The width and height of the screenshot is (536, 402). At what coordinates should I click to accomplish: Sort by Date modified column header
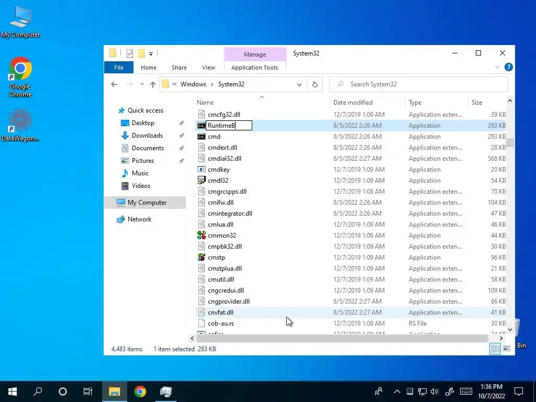(x=353, y=102)
